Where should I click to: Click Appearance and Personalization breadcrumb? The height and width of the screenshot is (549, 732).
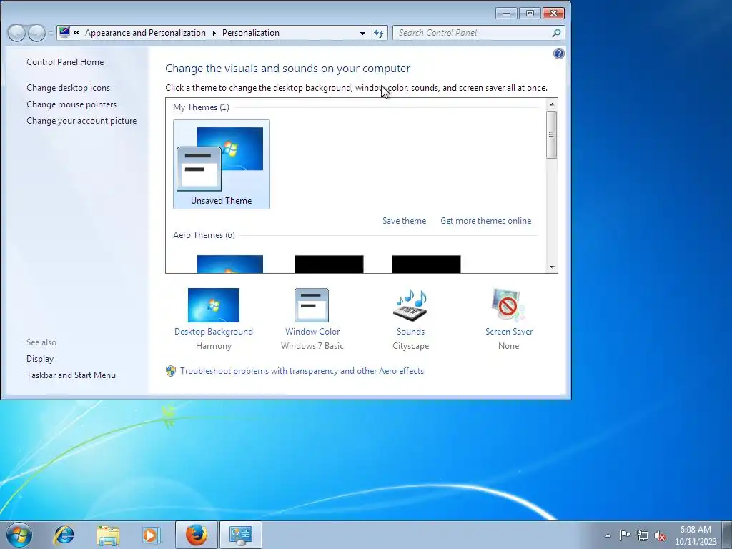tap(145, 33)
